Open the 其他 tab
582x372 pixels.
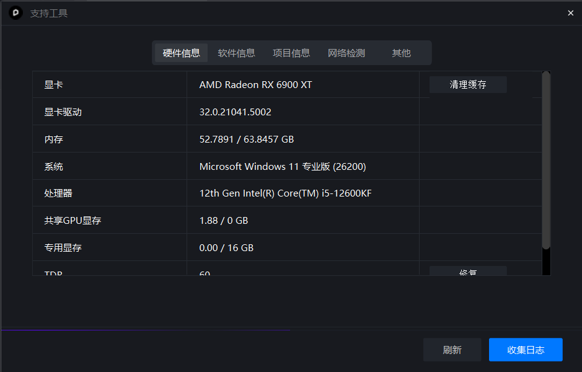(401, 53)
